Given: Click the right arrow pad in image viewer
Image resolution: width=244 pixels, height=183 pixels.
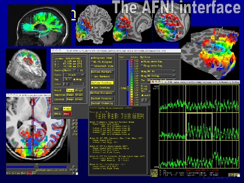Looking at the screenshot, I should [76, 170].
